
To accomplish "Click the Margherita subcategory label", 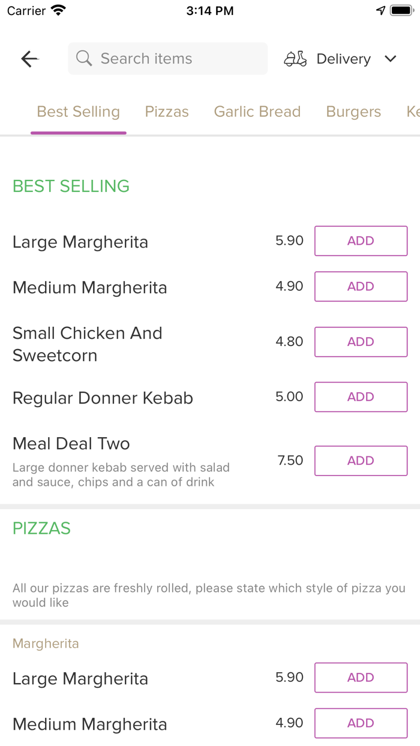I will (x=46, y=643).
